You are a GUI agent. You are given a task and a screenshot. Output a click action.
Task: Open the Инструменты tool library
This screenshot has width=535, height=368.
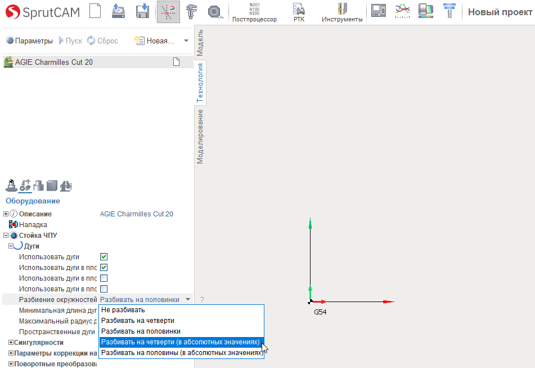click(342, 12)
